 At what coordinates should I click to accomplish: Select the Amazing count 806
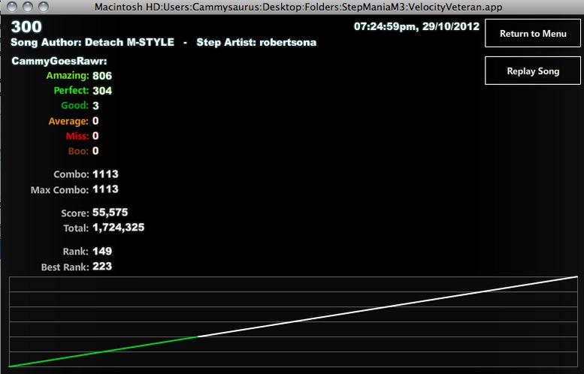(x=102, y=76)
